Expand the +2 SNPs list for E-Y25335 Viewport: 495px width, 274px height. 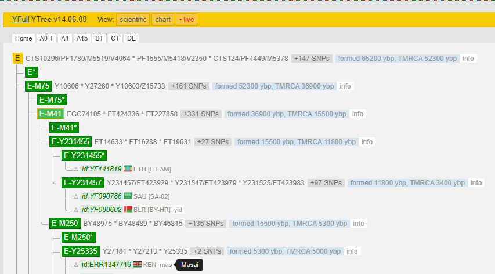(x=207, y=251)
